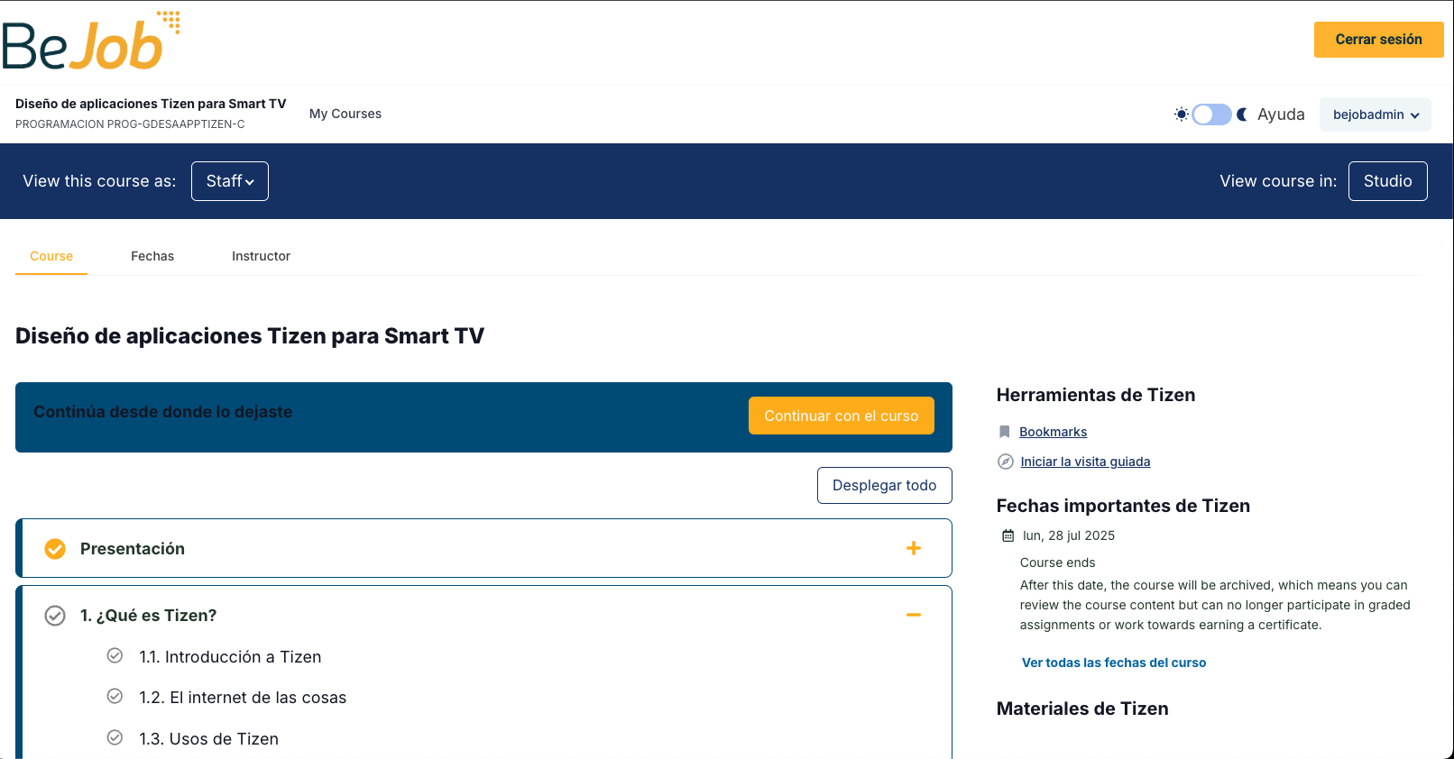Screen dimensions: 1454x759
Task: Click the Cerrar sesión button
Action: [1379, 40]
